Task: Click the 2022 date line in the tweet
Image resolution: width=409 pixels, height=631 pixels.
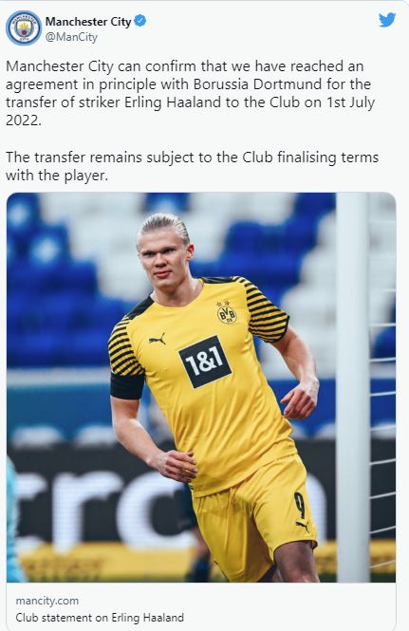Action: [24, 121]
